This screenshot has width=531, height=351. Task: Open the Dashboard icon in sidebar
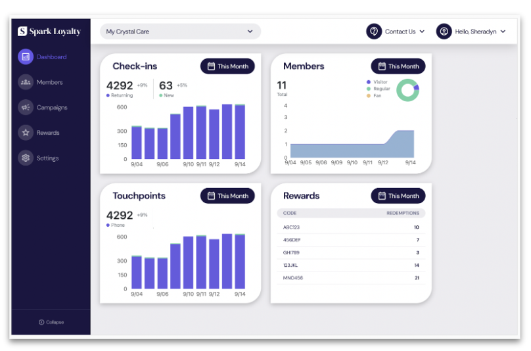[26, 57]
